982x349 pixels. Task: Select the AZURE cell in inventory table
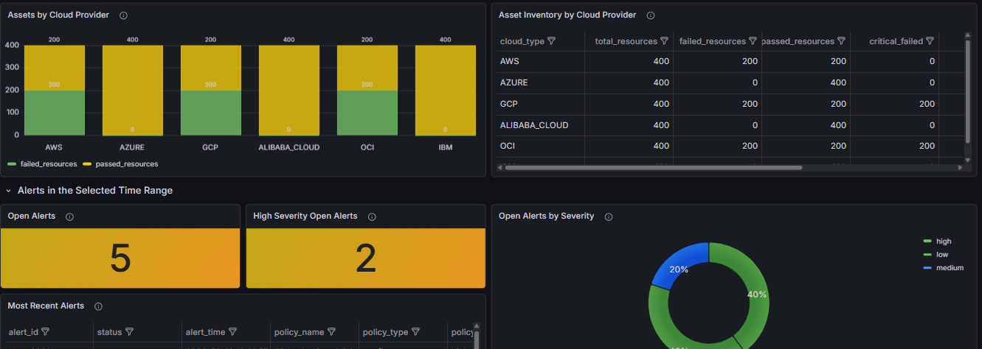tap(539, 83)
